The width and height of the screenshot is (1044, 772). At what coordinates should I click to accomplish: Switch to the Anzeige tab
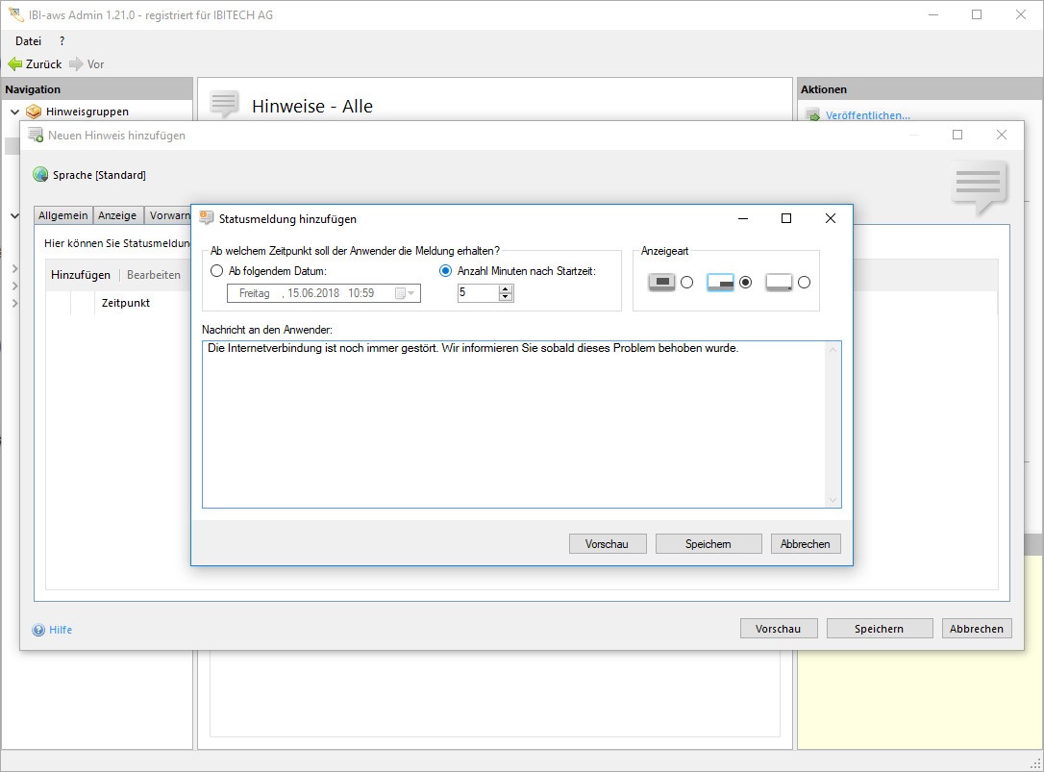117,215
